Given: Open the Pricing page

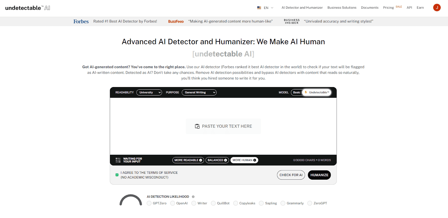Looking at the screenshot, I should pos(388,8).
